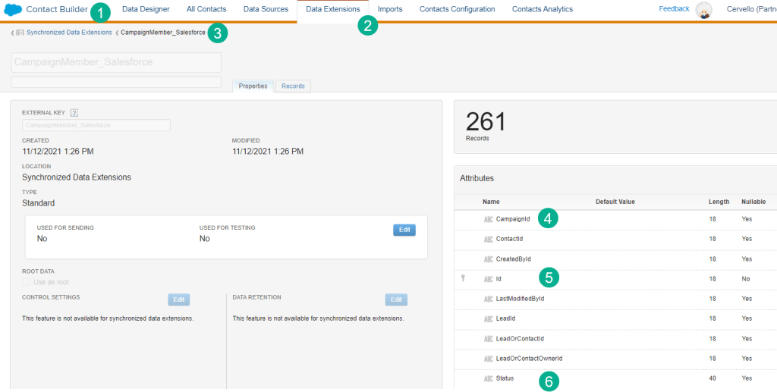777x392 pixels.
Task: Toggle the Use as root checkbox
Action: pyautogui.click(x=27, y=282)
